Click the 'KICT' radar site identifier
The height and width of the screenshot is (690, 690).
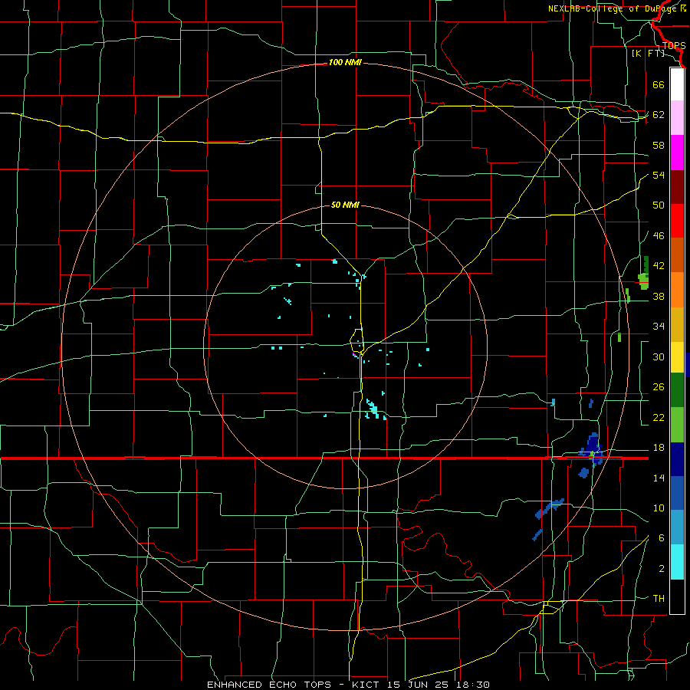pos(367,685)
